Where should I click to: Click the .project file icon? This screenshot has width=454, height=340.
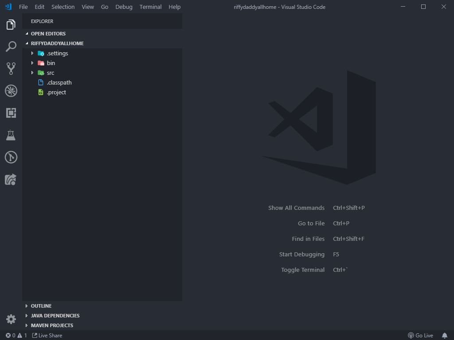click(x=41, y=92)
